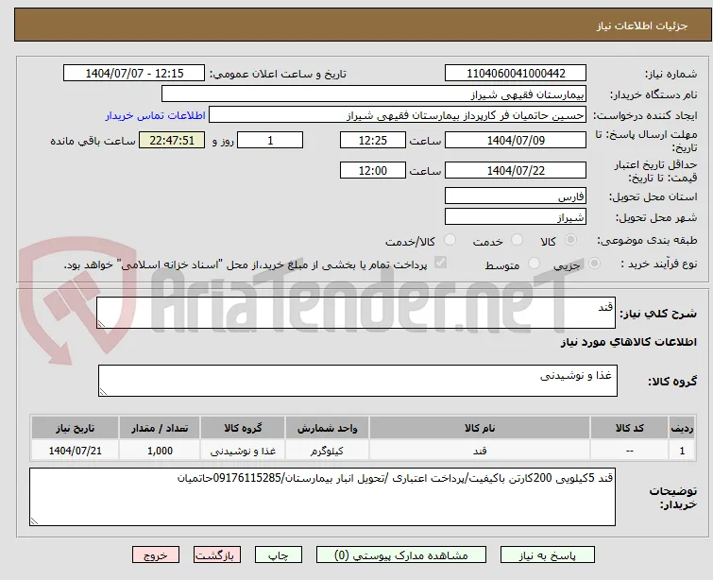Open مشاهده مدارک پیوستی (0) button
This screenshot has width=713, height=580.
(401, 555)
